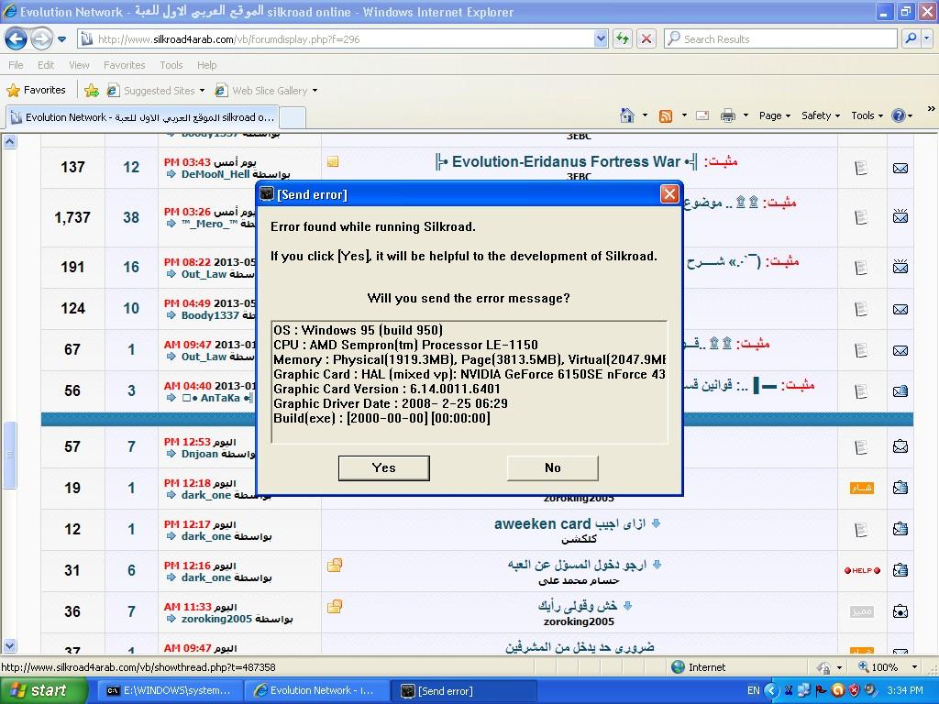Open Evolution-Eridanus Fortress War thread

tap(566, 161)
